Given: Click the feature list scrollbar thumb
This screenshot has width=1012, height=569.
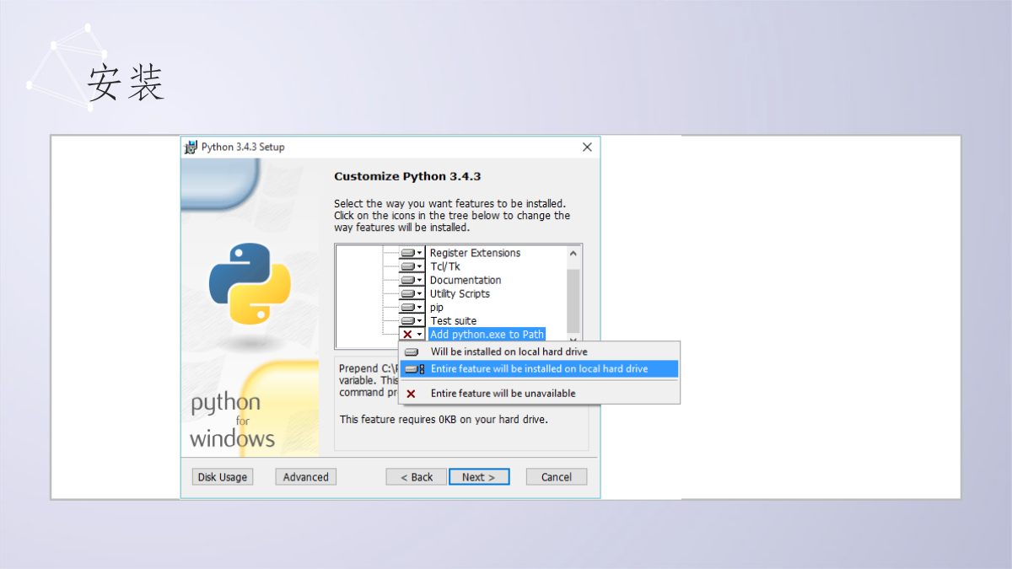Looking at the screenshot, I should coord(573,301).
